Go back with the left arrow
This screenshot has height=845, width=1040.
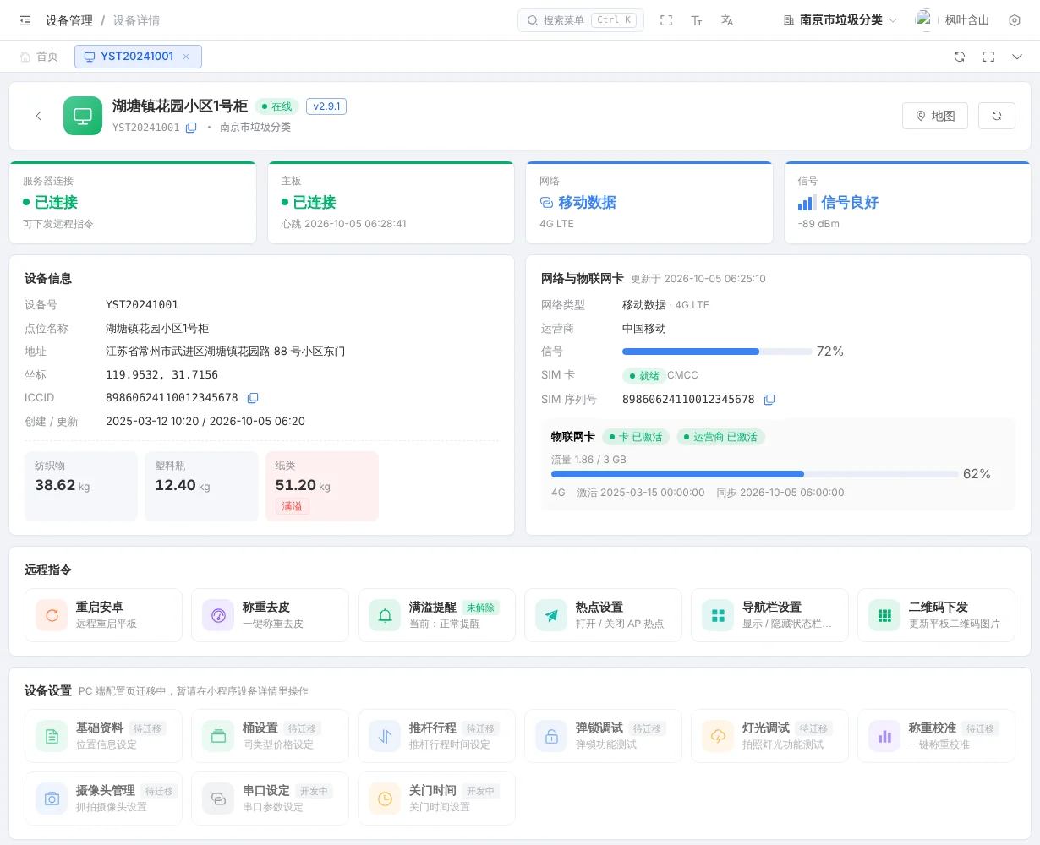pyautogui.click(x=38, y=116)
